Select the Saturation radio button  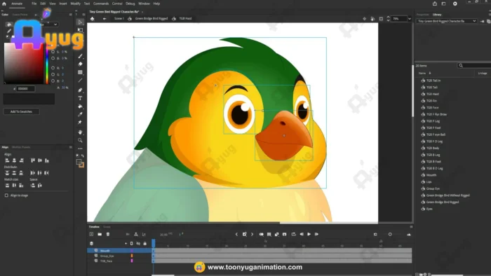[x=53, y=52]
